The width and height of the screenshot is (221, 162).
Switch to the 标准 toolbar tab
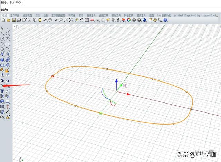click(x=4, y=15)
